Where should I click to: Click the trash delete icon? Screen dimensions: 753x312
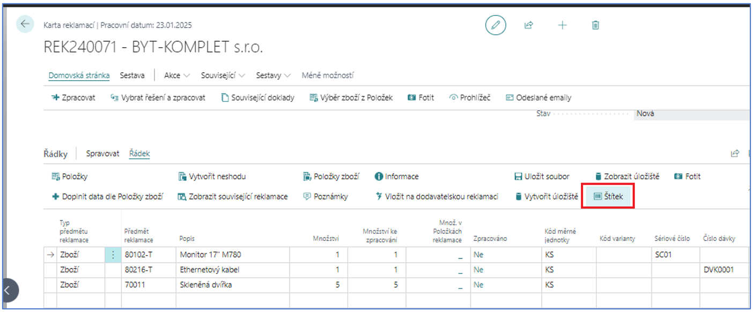(x=595, y=25)
